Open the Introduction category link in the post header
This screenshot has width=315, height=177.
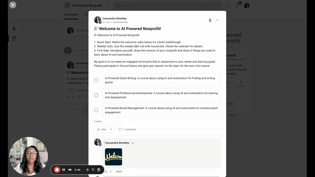(x=121, y=22)
